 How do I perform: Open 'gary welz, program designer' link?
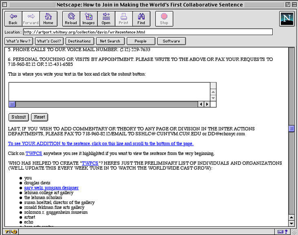coord(51,188)
